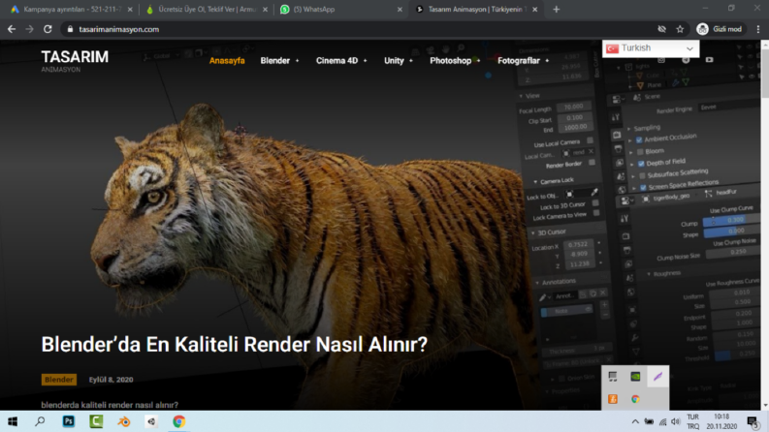
Task: Open Unity from the taskbar
Action: pyautogui.click(x=151, y=421)
